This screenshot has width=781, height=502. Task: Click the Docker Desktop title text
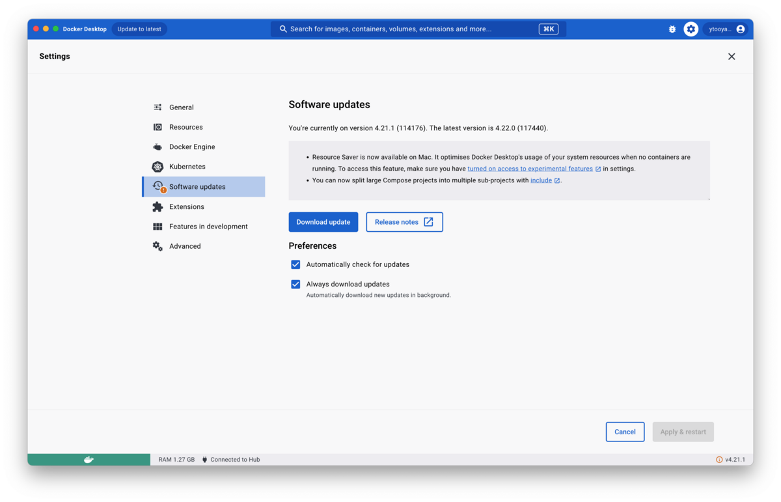(x=85, y=29)
